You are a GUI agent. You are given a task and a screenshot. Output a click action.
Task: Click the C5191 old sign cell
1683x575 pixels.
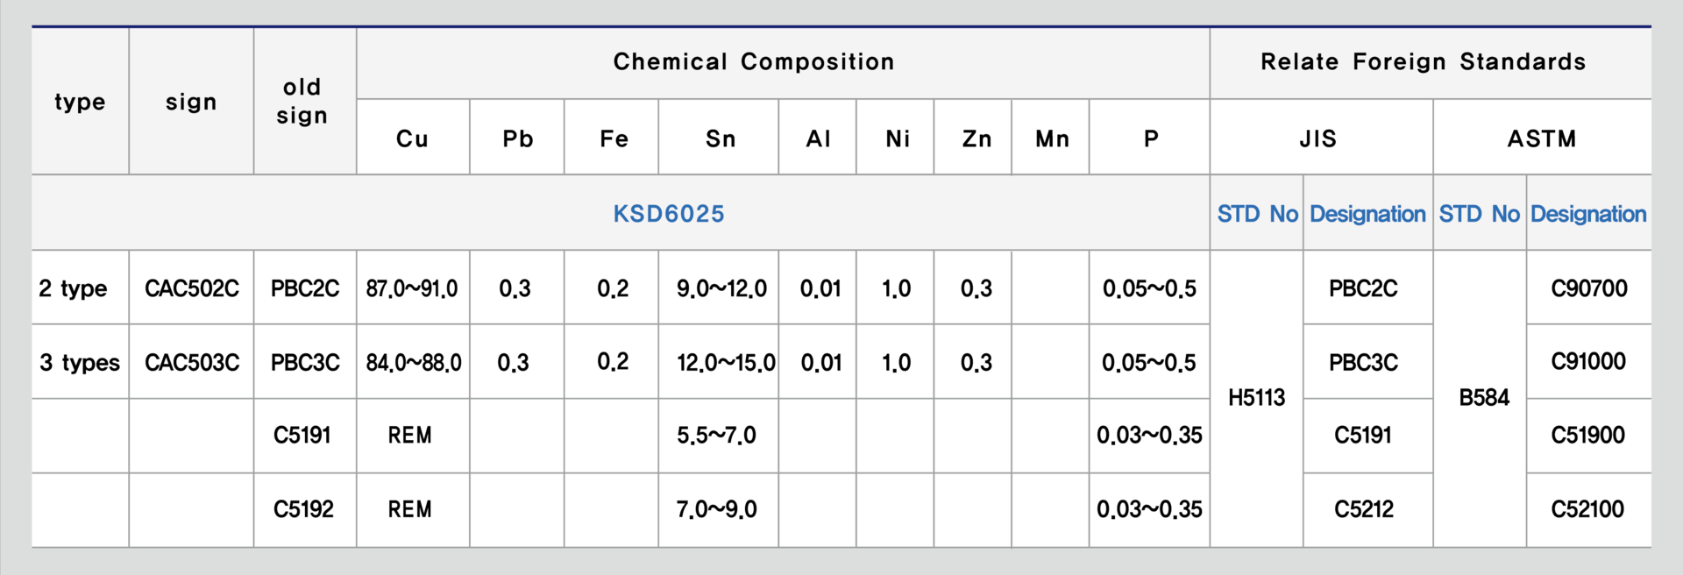pyautogui.click(x=302, y=436)
